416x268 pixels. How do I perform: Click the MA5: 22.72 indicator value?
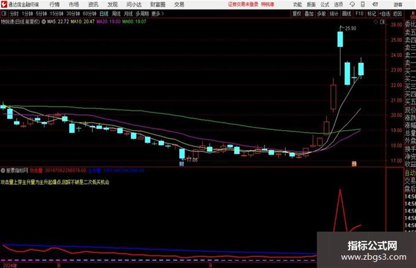(x=58, y=22)
